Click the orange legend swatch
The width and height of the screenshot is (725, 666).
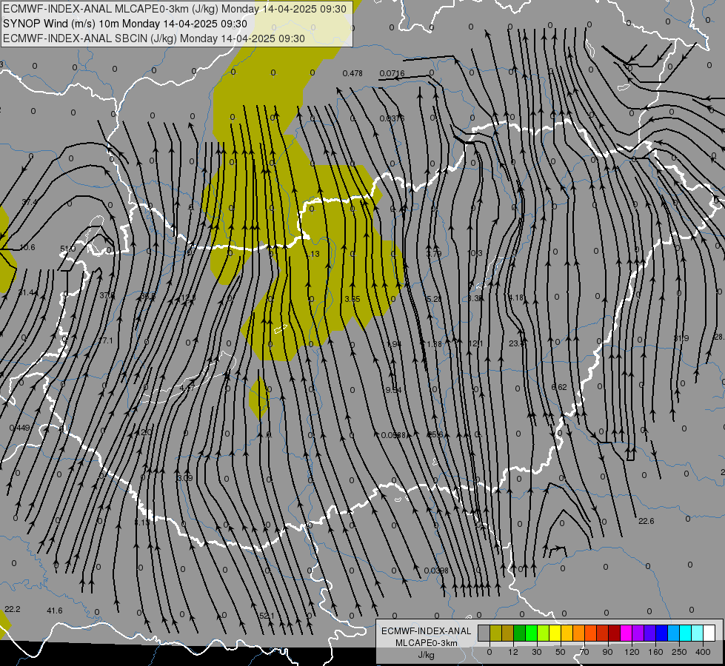tap(578, 633)
